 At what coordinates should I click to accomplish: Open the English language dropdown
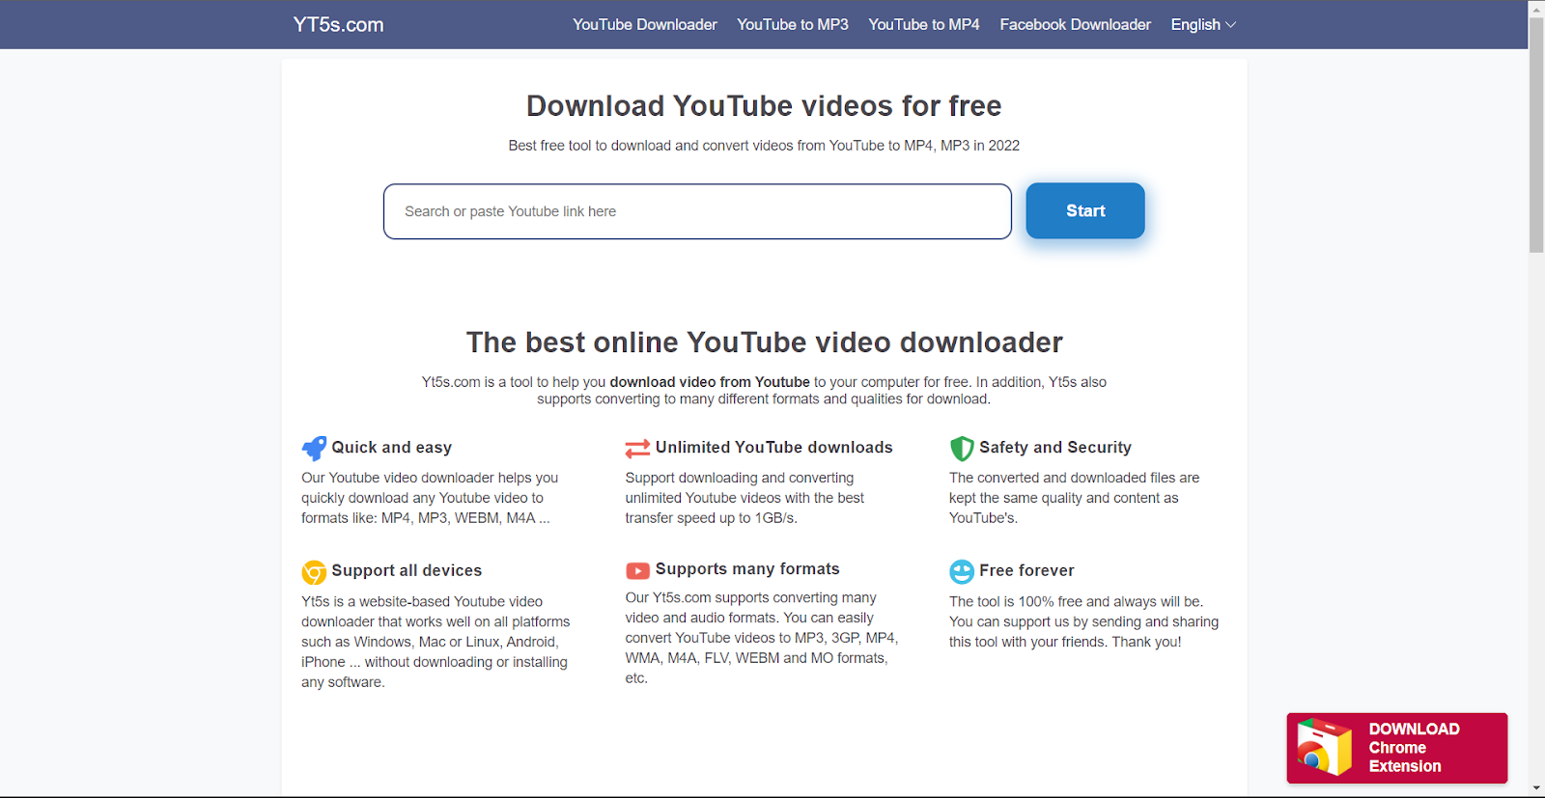(1203, 24)
